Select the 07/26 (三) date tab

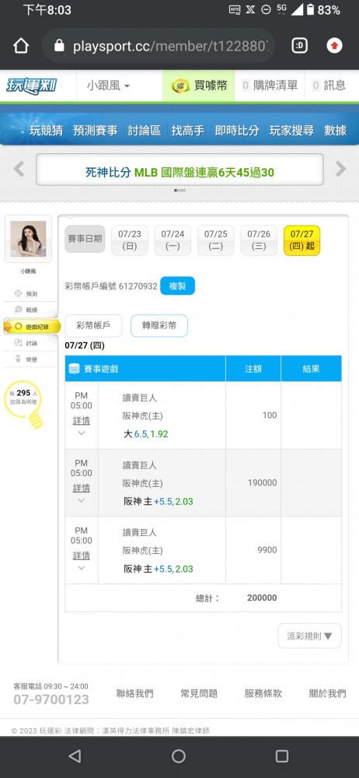point(259,240)
